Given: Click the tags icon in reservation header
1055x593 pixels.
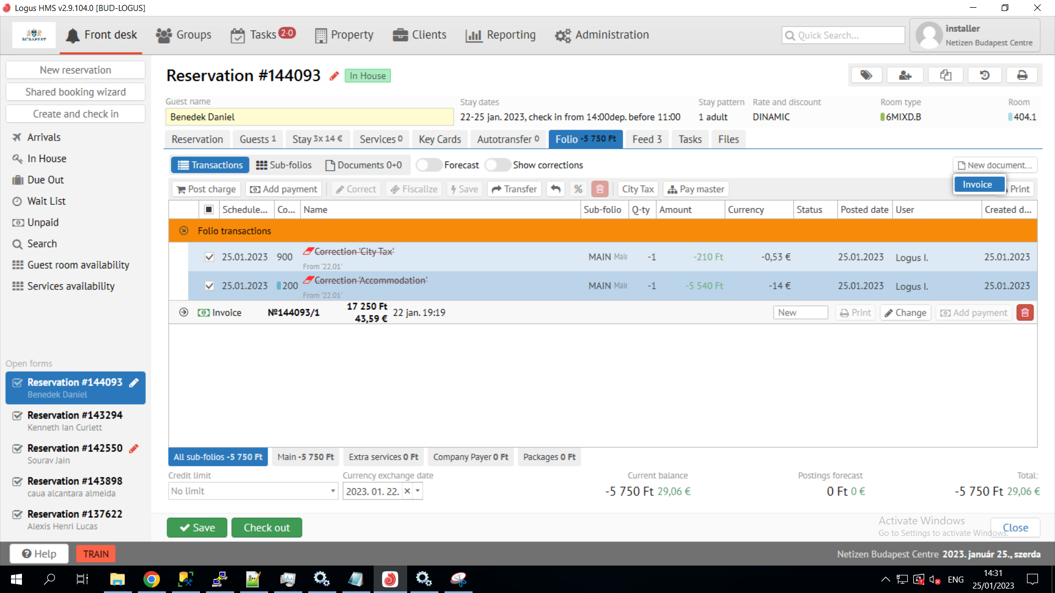Looking at the screenshot, I should click(866, 75).
